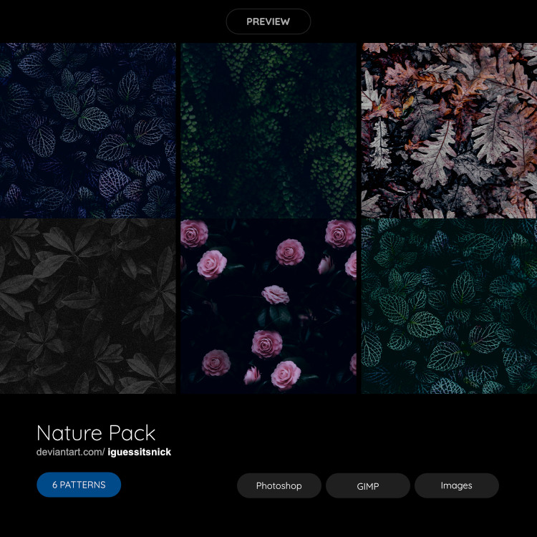
Task: Click the PREVIEW pill button
Action: 268,21
